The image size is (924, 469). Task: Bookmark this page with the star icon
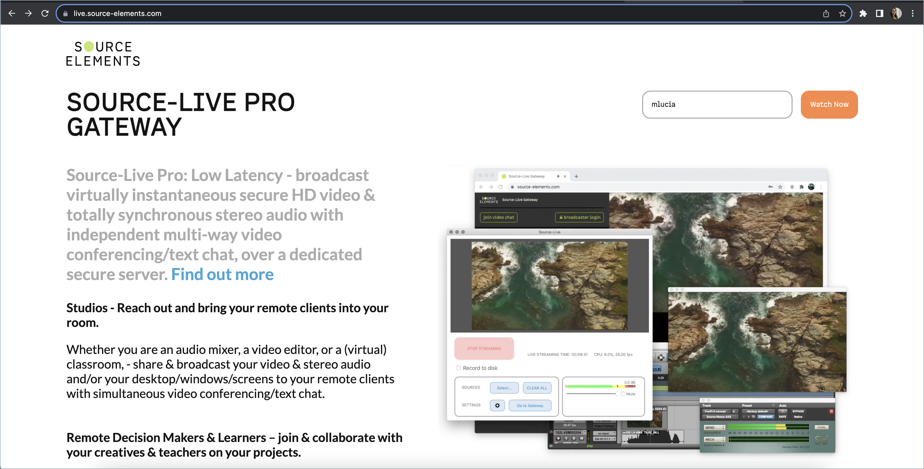[842, 14]
